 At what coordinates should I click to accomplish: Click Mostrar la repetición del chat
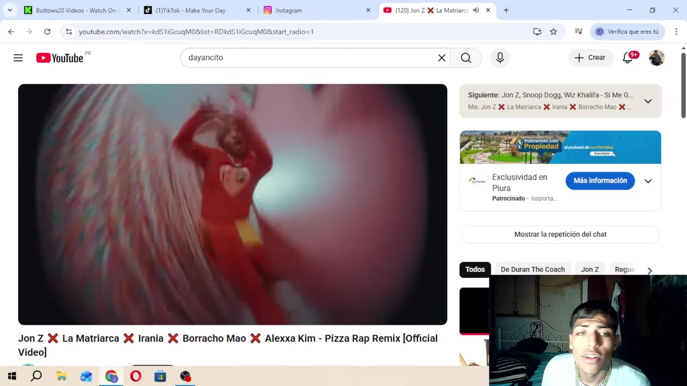point(560,234)
